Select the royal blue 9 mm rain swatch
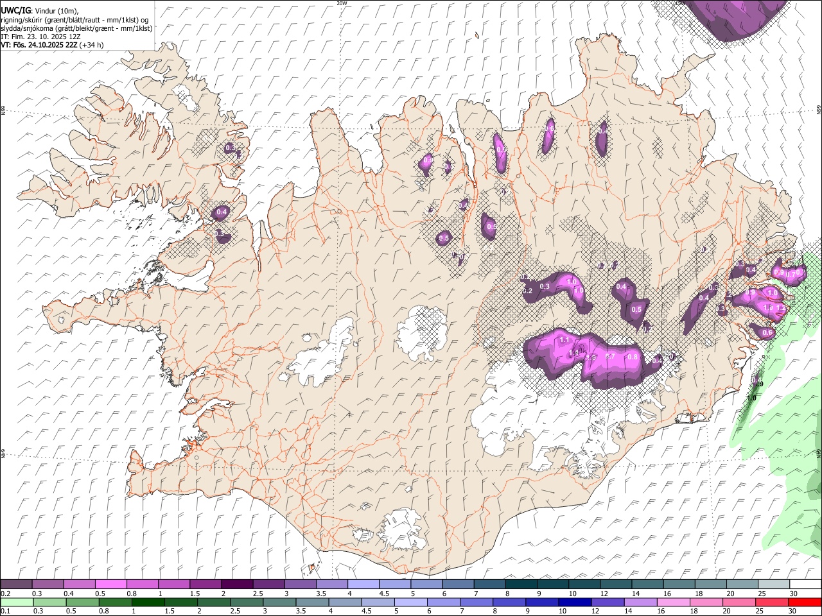The width and height of the screenshot is (822, 616). 542,602
